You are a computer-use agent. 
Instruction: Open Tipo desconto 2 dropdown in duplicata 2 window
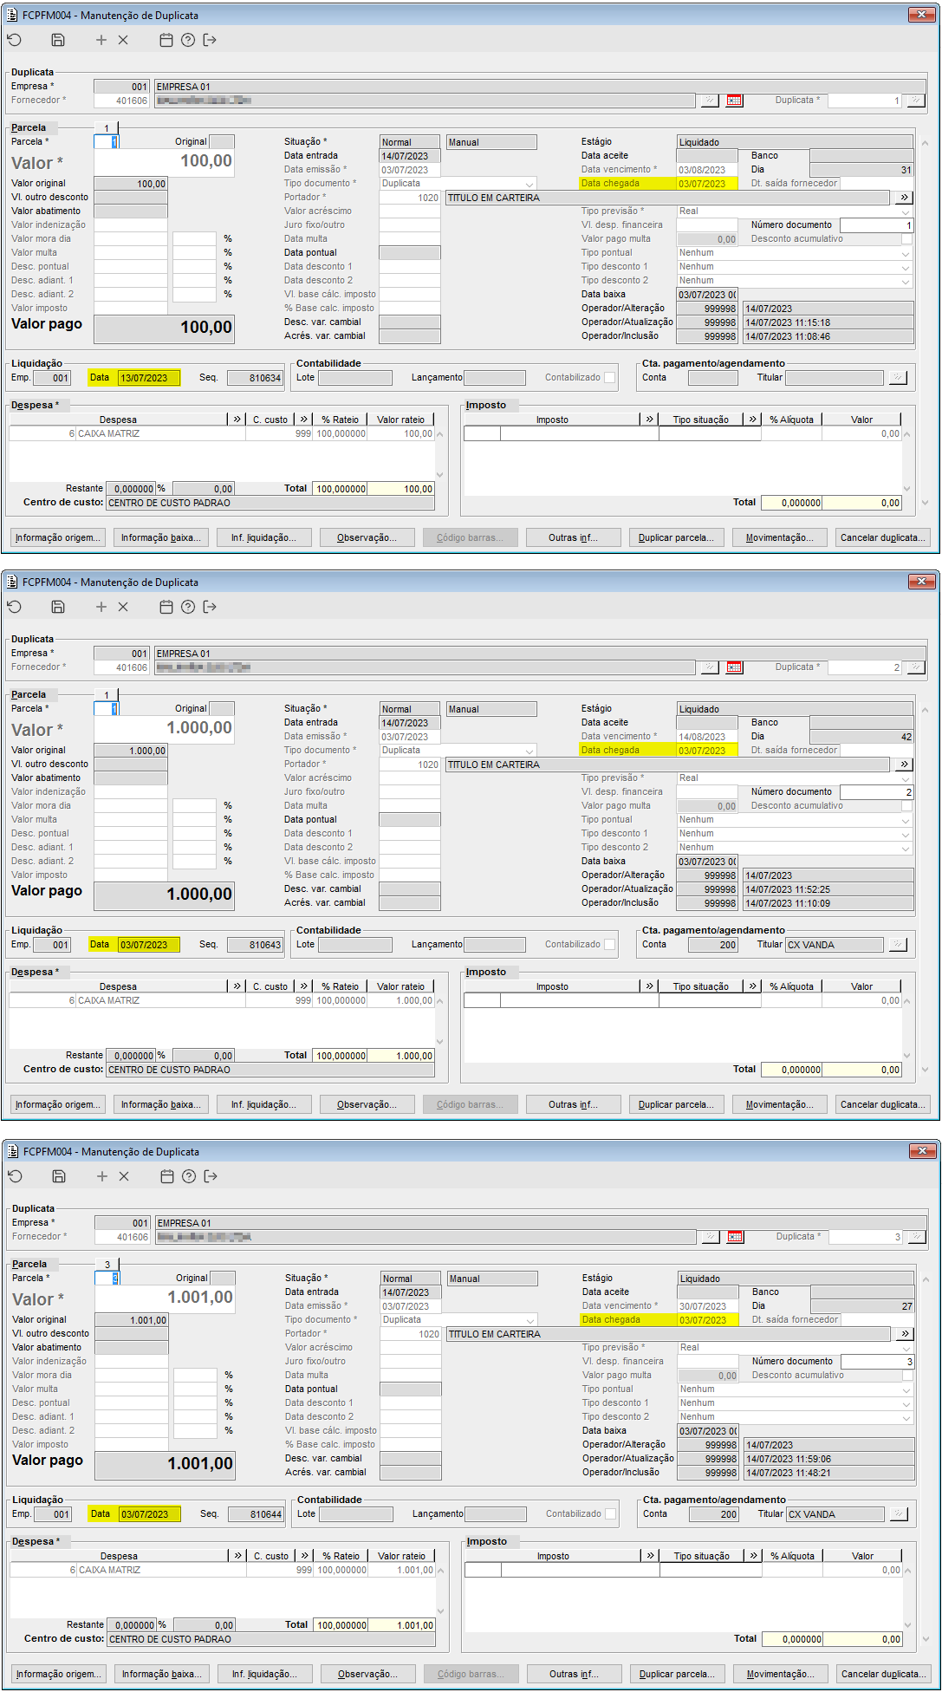(906, 848)
